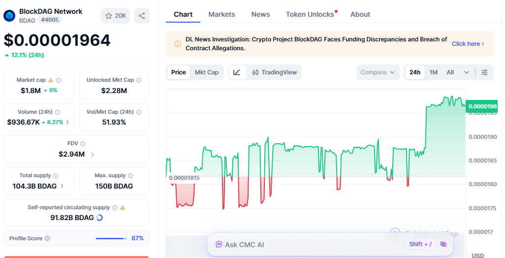
Task: Click the 0.00001815 baseline price label
Action: [184, 178]
